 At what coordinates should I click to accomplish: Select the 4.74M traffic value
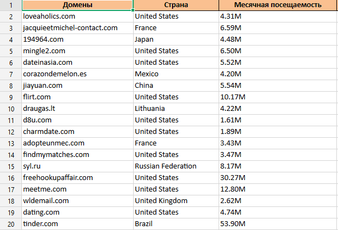(278, 212)
